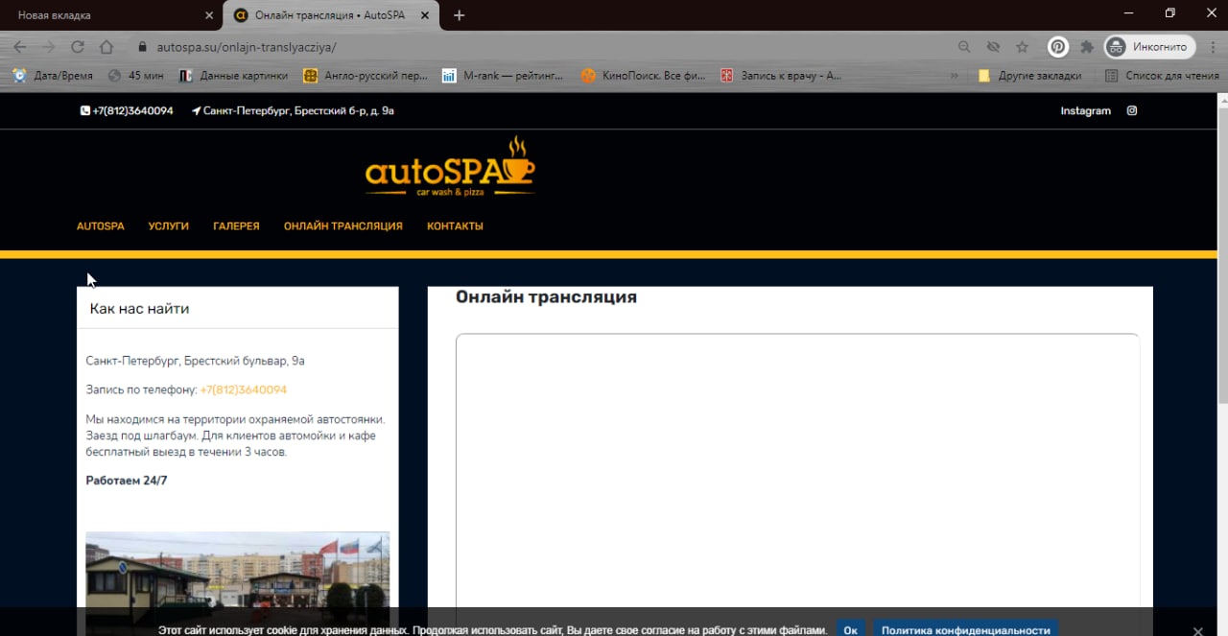Bookmark this page with the star icon
Image resolution: width=1228 pixels, height=636 pixels.
click(x=1023, y=46)
